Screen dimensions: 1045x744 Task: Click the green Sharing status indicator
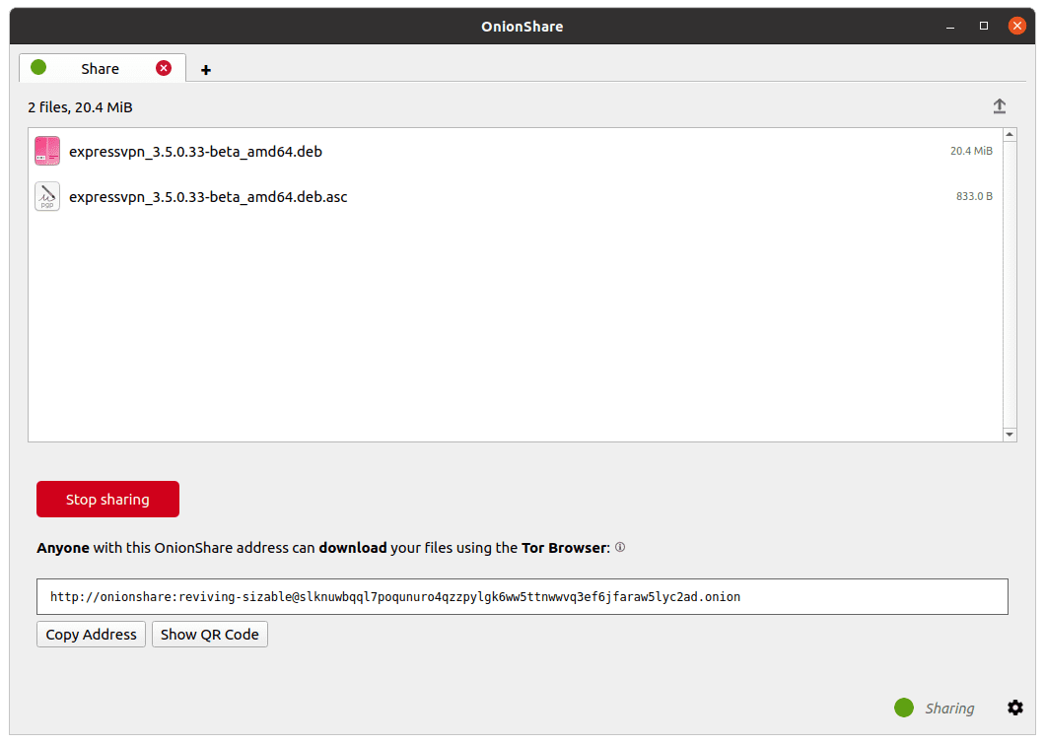(x=904, y=708)
